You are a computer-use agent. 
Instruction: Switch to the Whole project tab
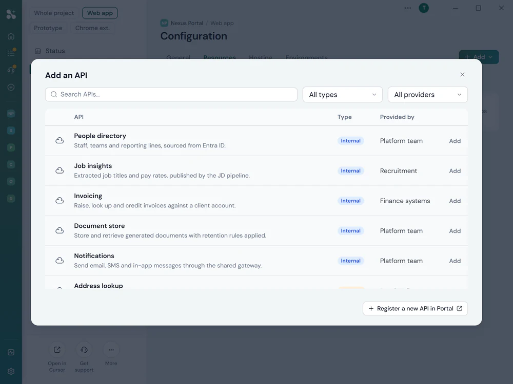coord(54,13)
